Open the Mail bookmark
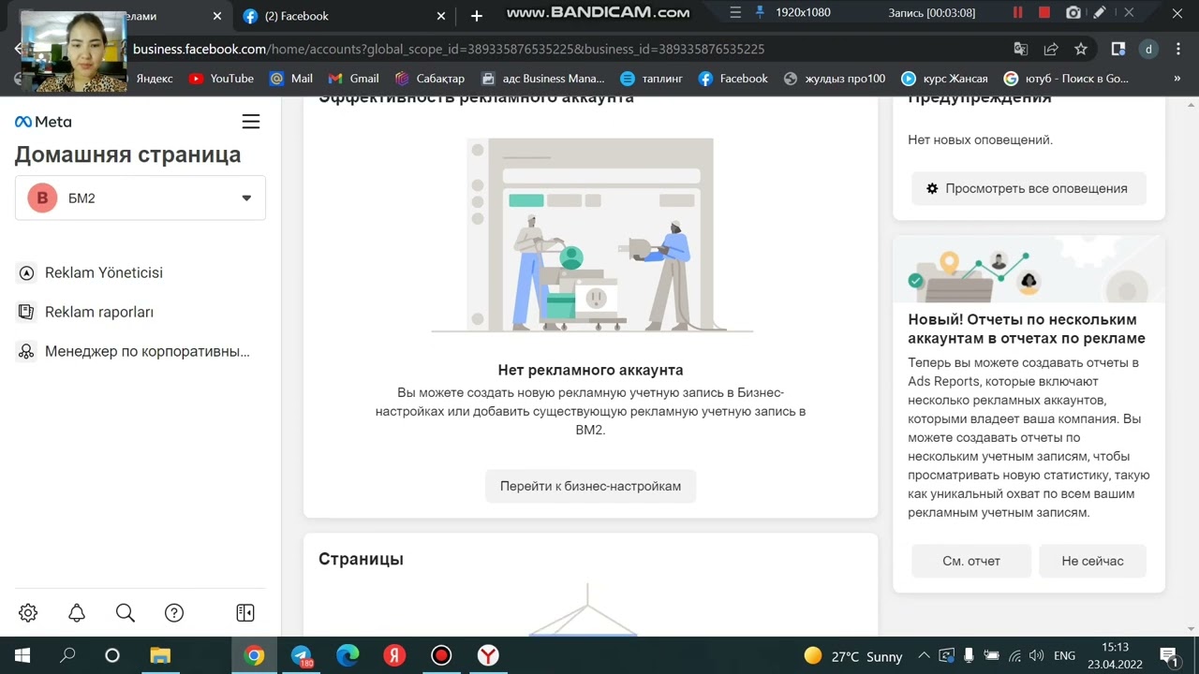 291,79
